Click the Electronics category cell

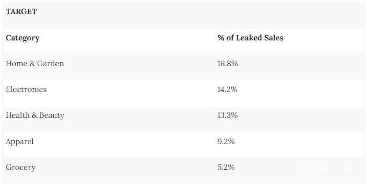pos(26,89)
